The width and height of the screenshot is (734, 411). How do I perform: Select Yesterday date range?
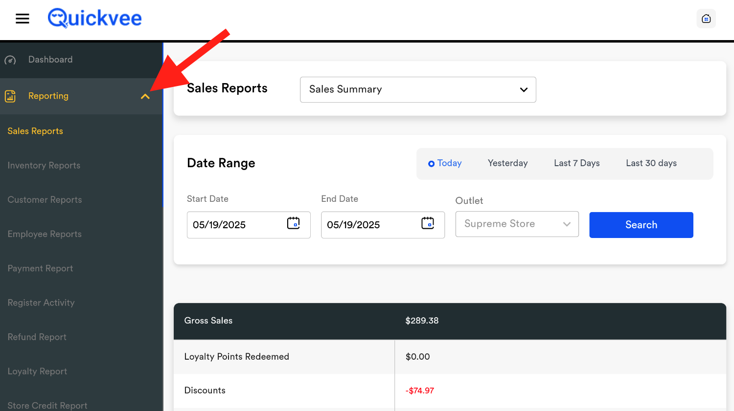pos(507,163)
